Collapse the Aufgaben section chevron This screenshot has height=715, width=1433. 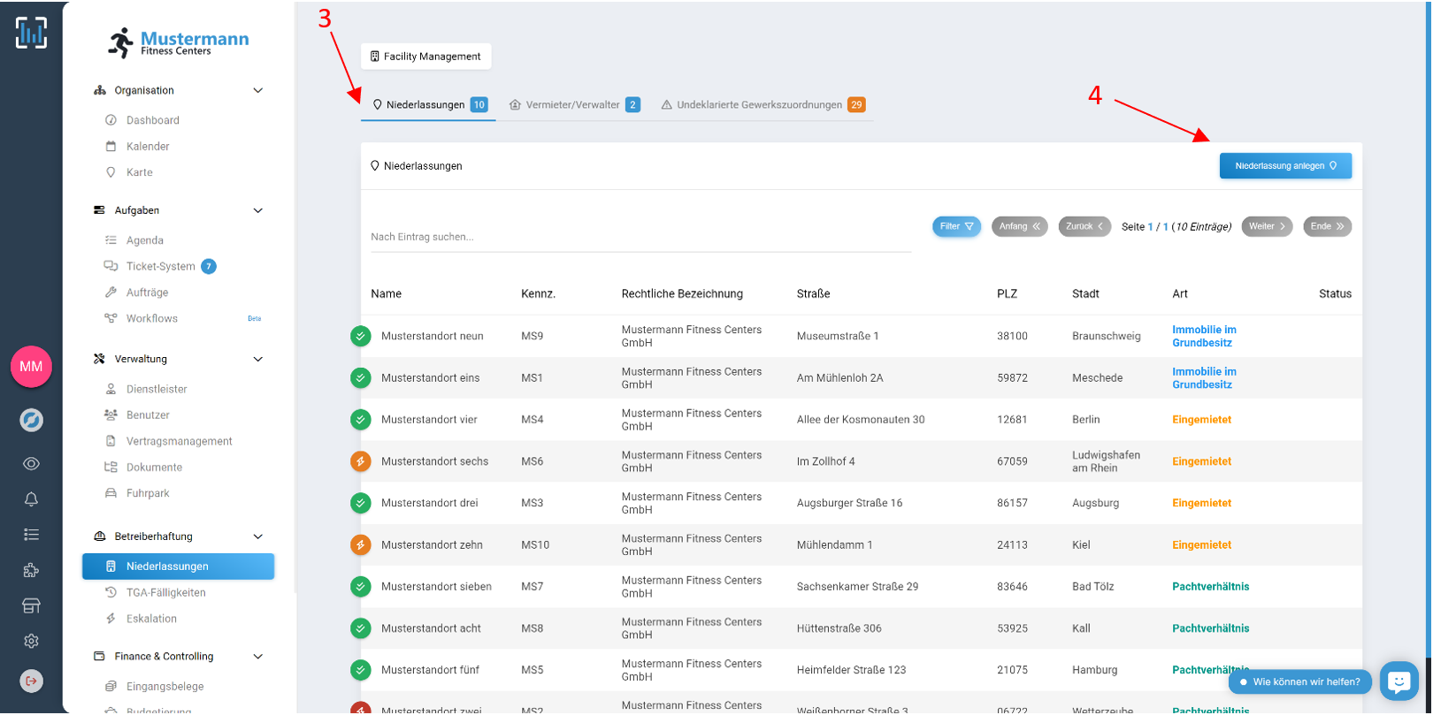pyautogui.click(x=258, y=210)
